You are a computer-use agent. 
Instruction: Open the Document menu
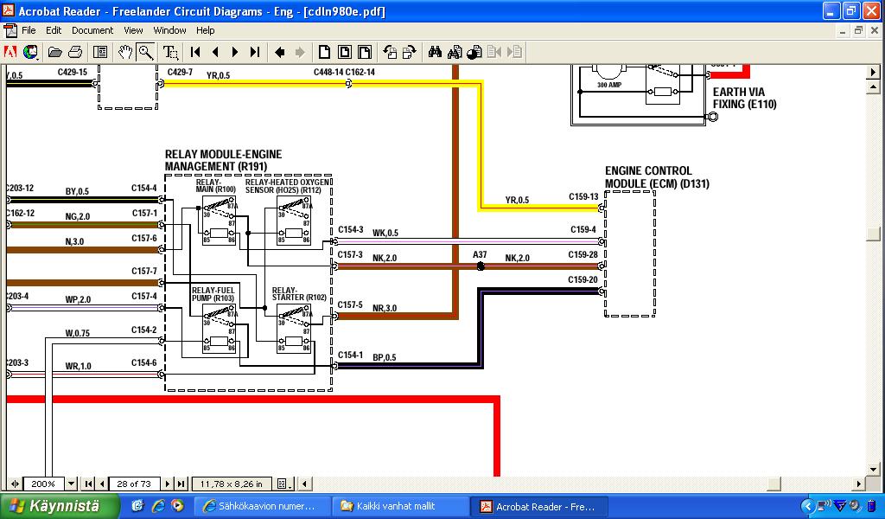click(92, 30)
